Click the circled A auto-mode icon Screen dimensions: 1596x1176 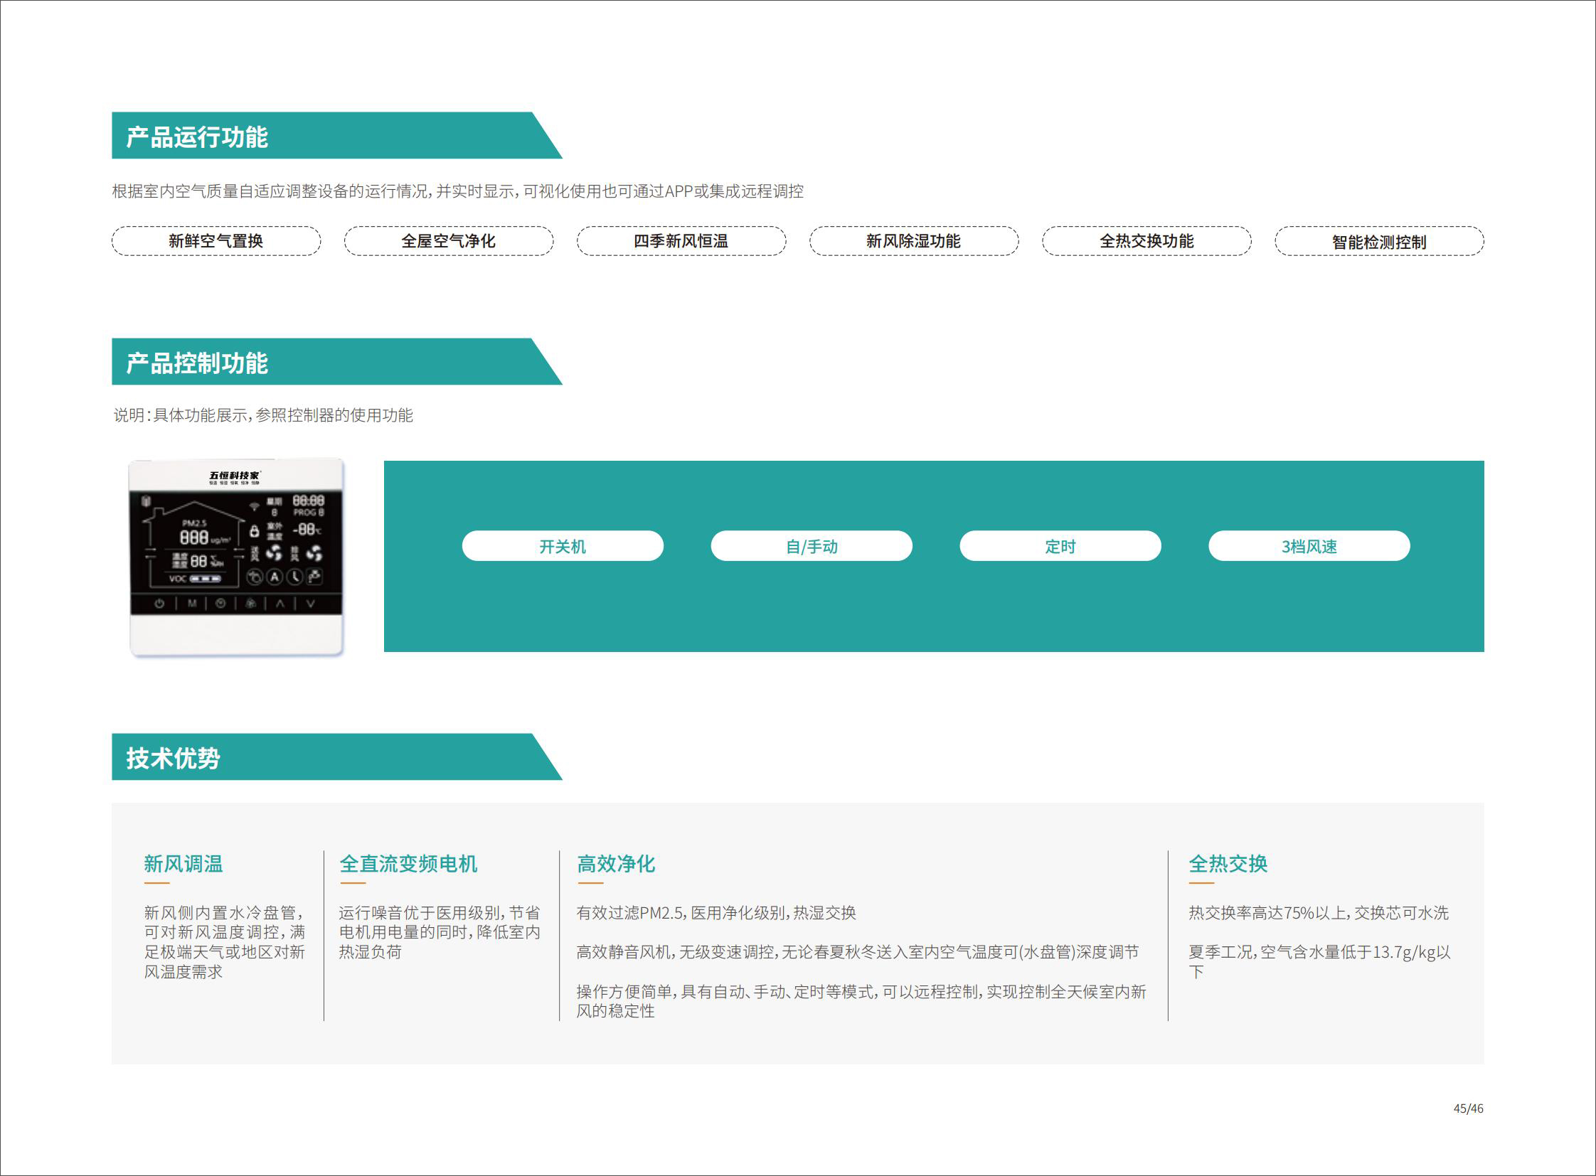275,577
